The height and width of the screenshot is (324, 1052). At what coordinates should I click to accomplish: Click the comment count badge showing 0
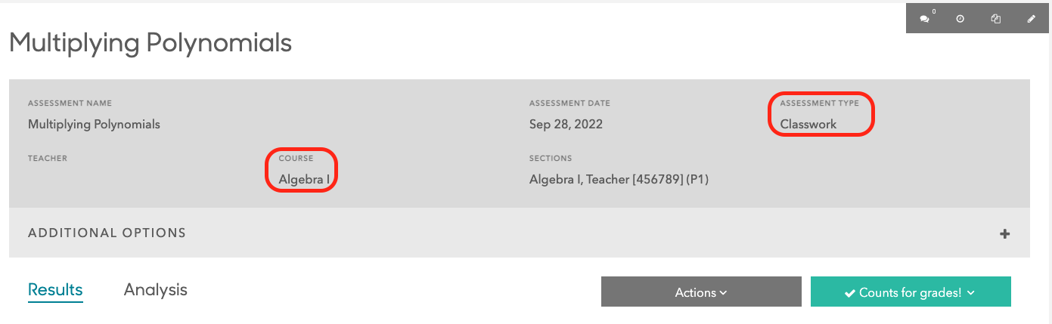click(x=934, y=12)
